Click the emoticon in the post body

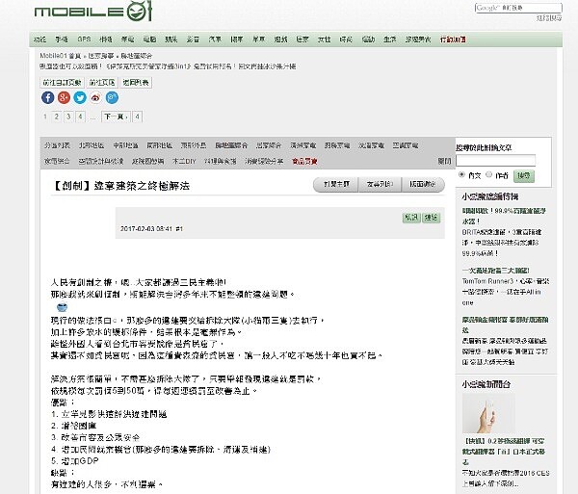tap(62, 307)
